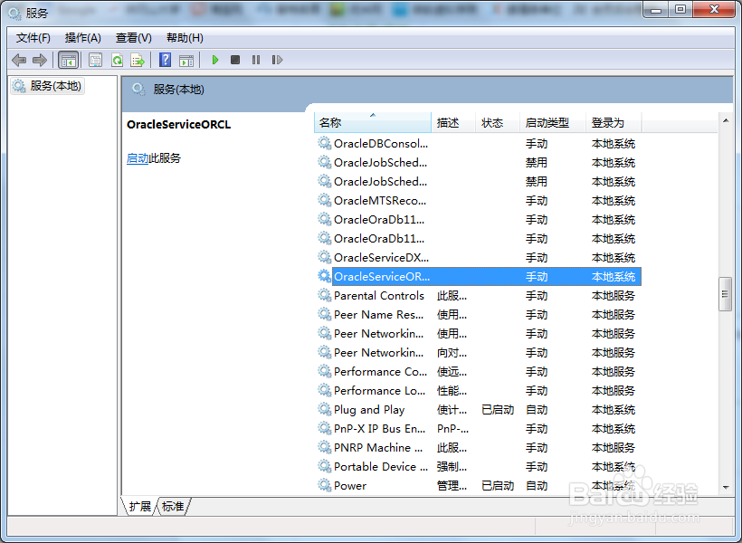The height and width of the screenshot is (543, 742).
Task: Sort by the 启动类型 column header
Action: (x=553, y=122)
